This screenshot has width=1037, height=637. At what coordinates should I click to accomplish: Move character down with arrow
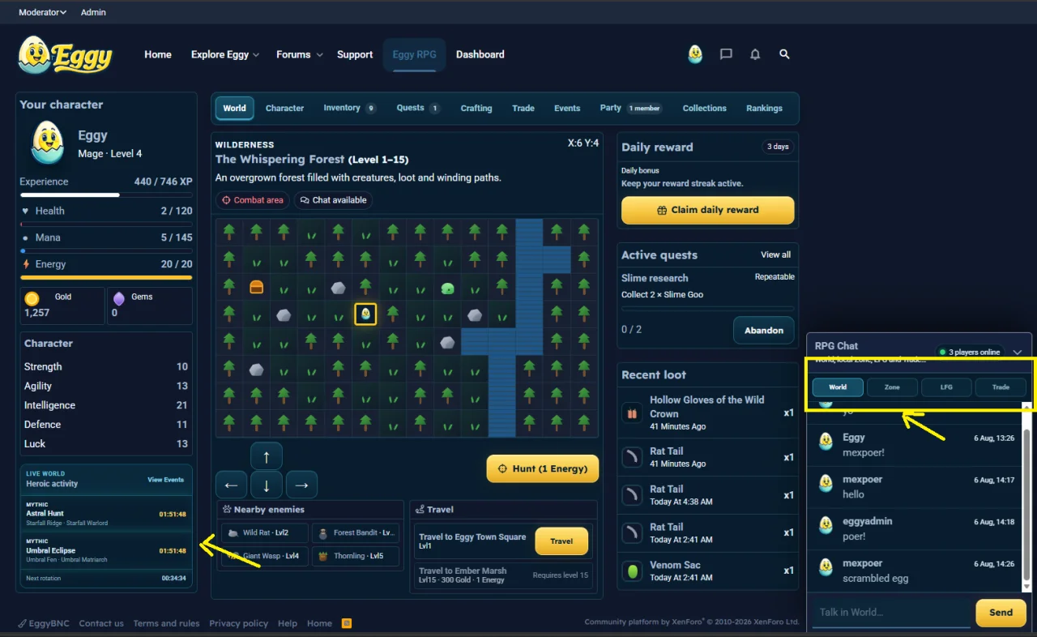tap(267, 485)
